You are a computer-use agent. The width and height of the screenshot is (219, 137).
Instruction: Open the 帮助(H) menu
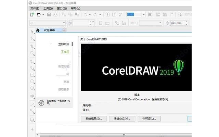pyautogui.click(x=76, y=8)
